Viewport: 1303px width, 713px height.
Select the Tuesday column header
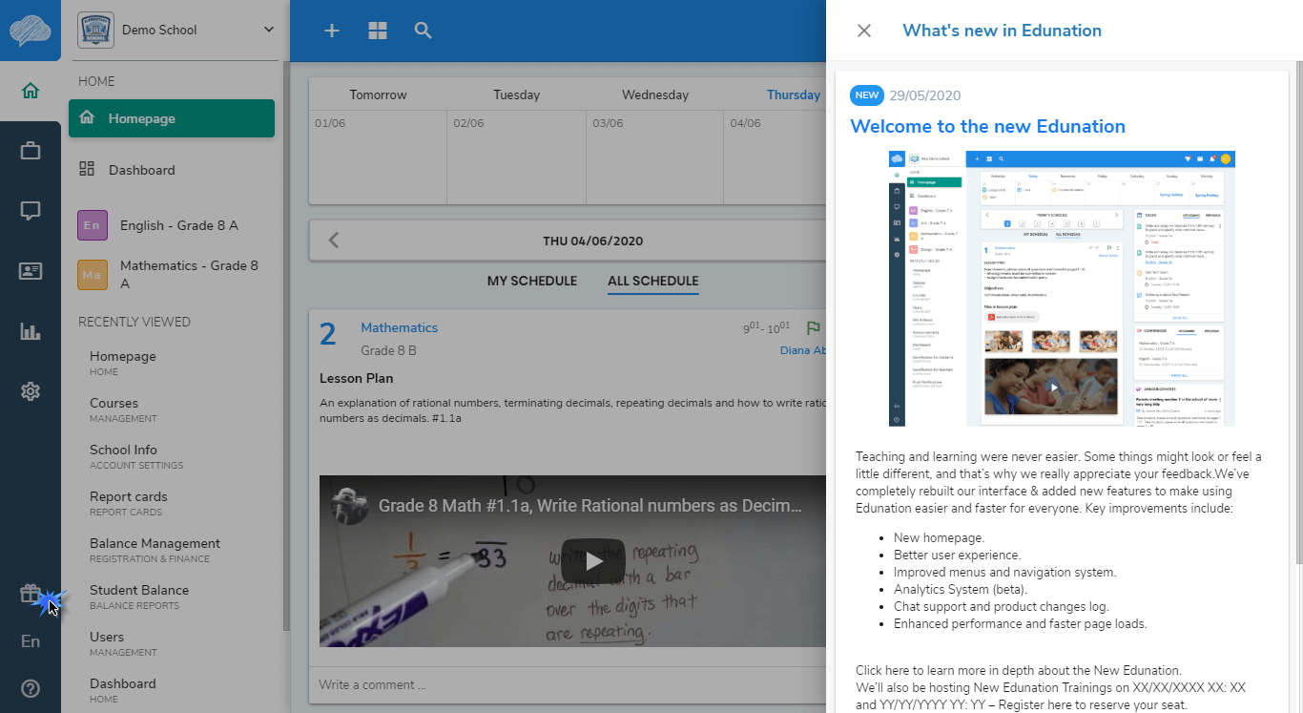516,94
